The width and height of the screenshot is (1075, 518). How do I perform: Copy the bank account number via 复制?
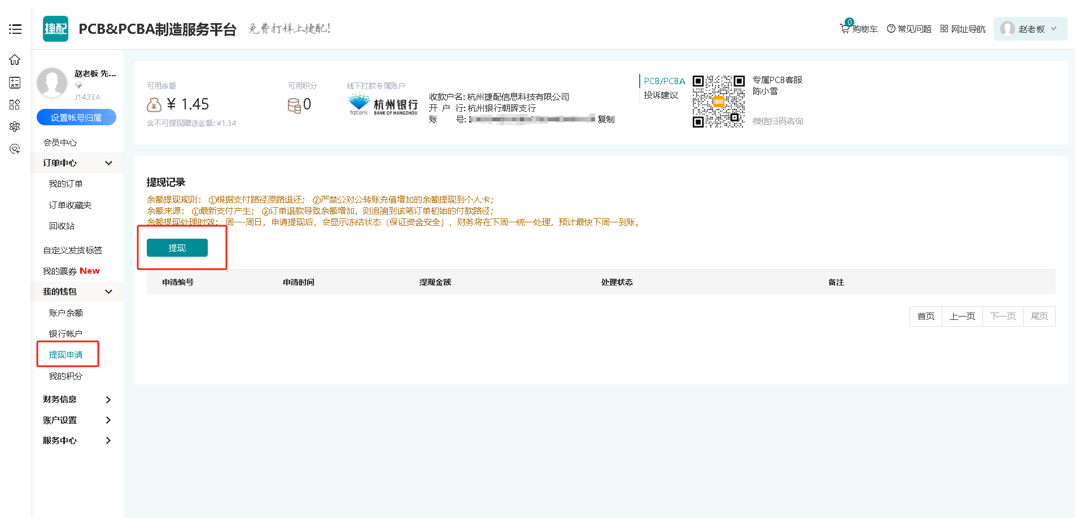[x=606, y=119]
